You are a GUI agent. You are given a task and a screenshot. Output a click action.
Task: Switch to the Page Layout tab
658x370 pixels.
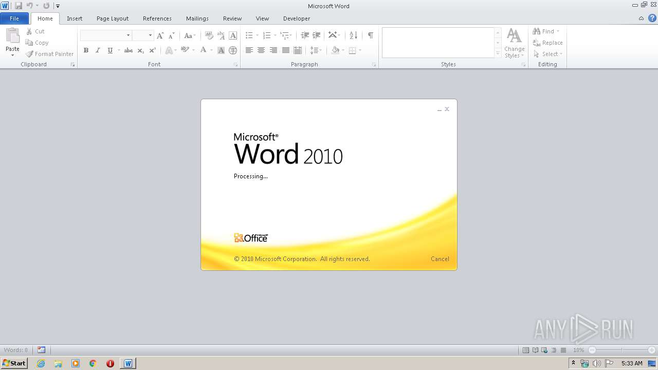coord(113,18)
